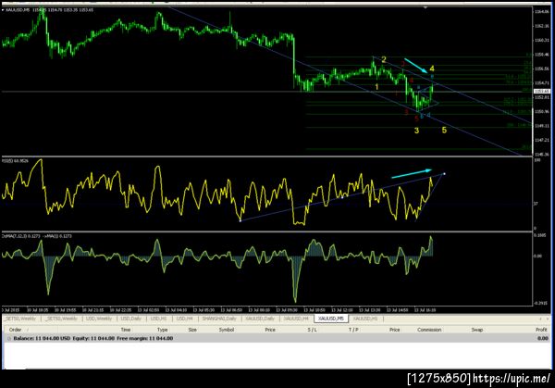Select the Balance and Equity summary row
Image resolution: width=555 pixels, height=388 pixels.
[277, 338]
